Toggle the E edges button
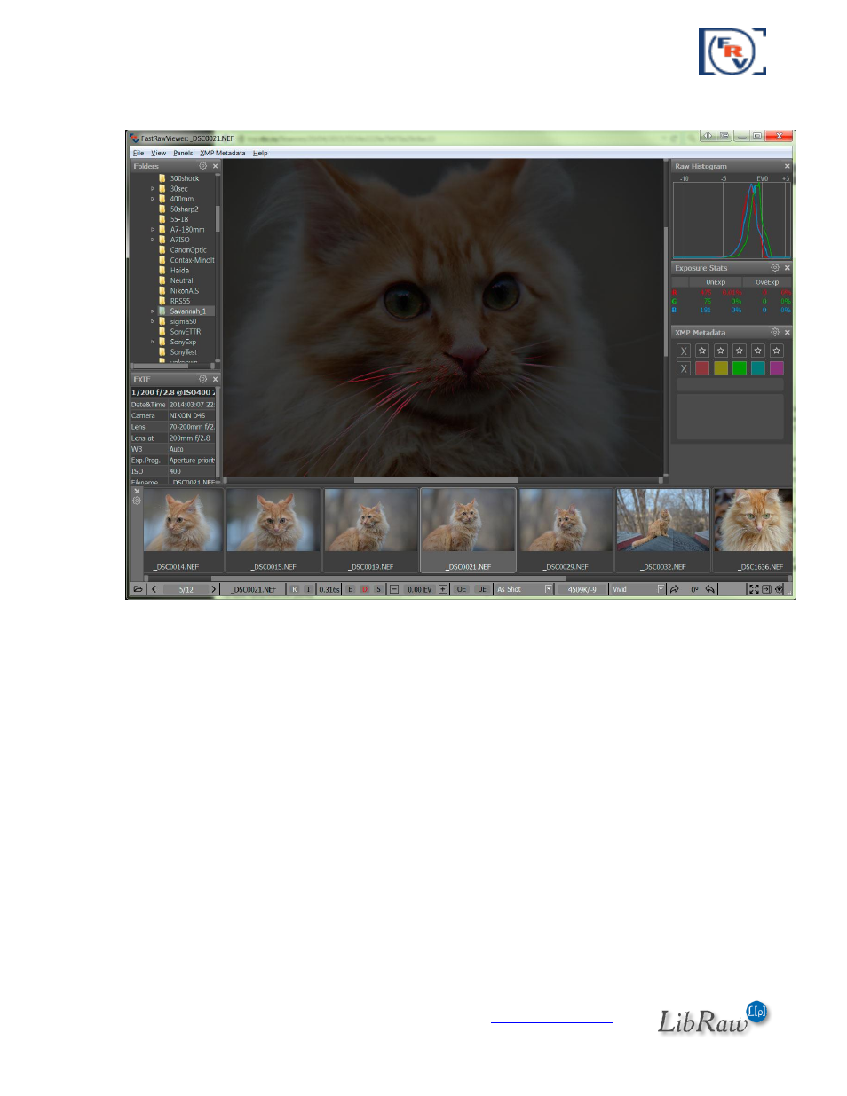 350,589
